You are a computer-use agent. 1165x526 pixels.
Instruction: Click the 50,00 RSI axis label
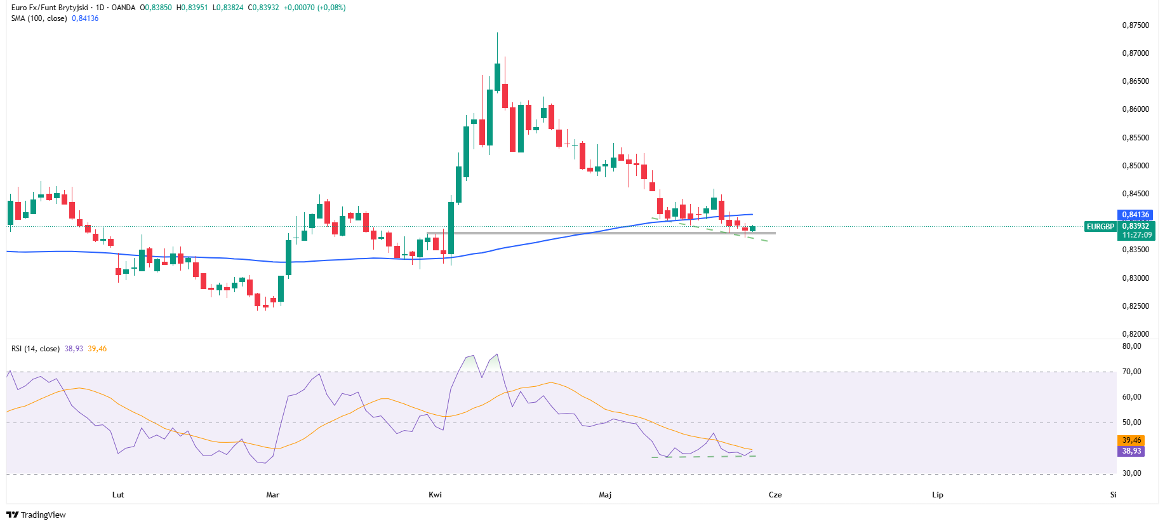pos(1131,422)
